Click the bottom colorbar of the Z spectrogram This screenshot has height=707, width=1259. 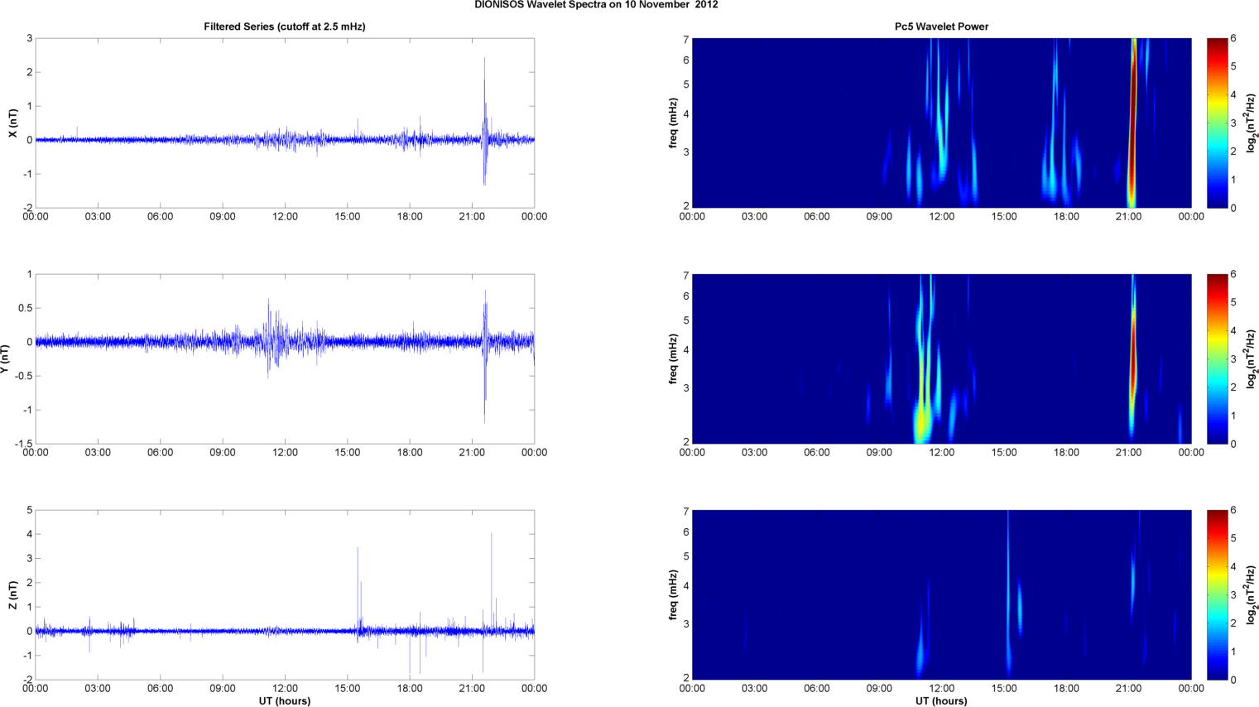[1217, 594]
